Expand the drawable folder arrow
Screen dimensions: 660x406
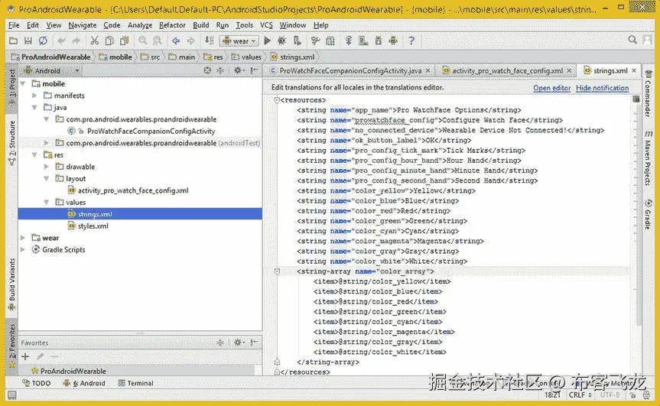point(47,167)
